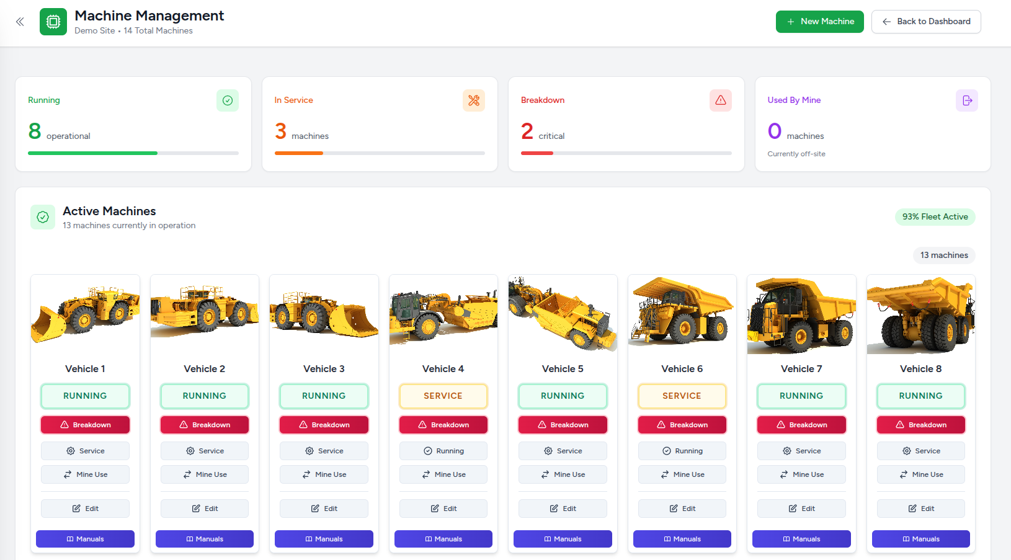The width and height of the screenshot is (1011, 560).
Task: Click the green chip icon beside Machine Management
Action: pyautogui.click(x=53, y=21)
